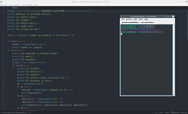The height and width of the screenshot is (114, 188).
Task: Close the terminal window
Action: point(173,16)
